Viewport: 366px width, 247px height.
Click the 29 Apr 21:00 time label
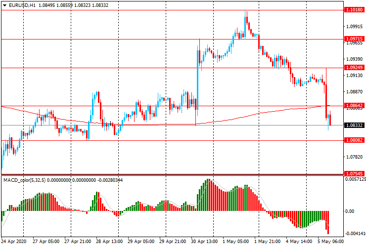click(173, 242)
